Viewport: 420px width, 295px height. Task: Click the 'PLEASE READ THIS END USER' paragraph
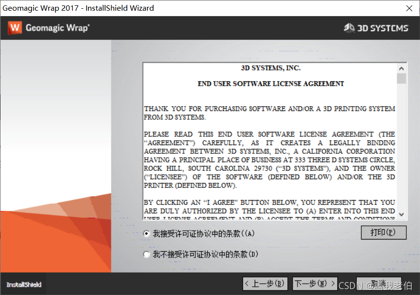[269, 160]
